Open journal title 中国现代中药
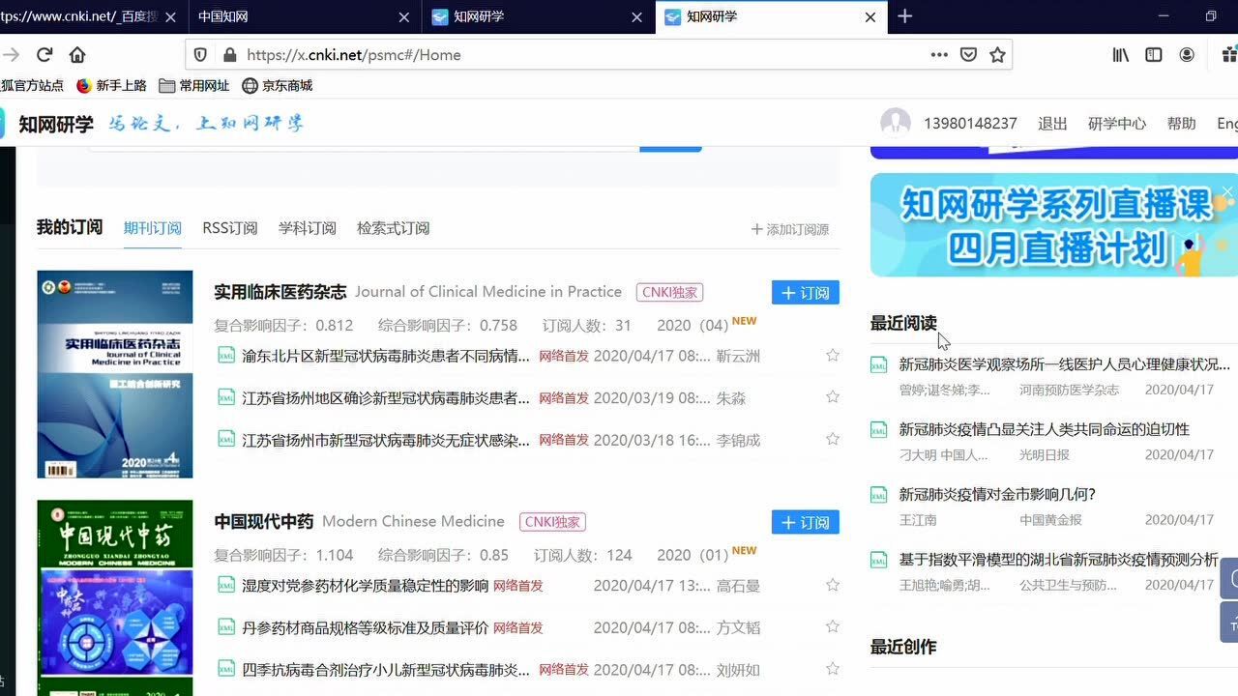The width and height of the screenshot is (1238, 696). coord(264,521)
